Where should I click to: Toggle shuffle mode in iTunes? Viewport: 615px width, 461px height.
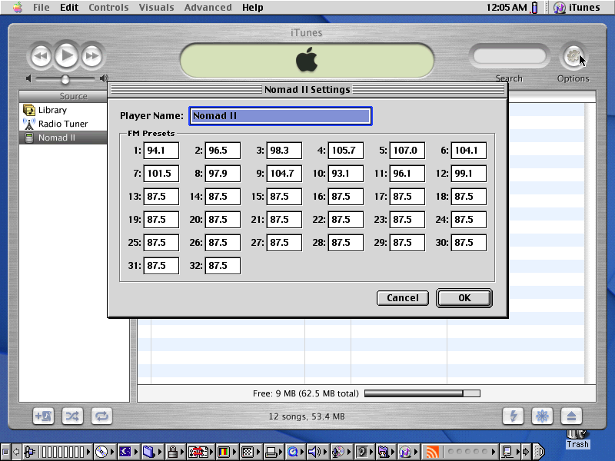tap(72, 416)
